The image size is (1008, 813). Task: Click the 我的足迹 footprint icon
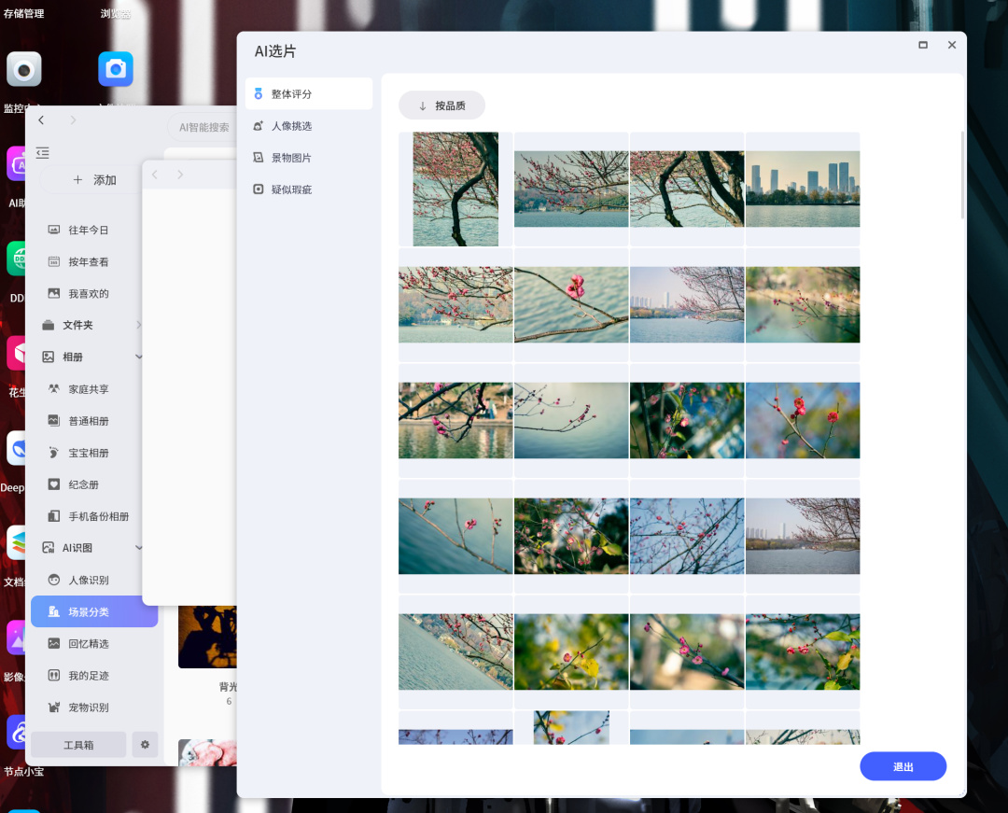pyautogui.click(x=54, y=676)
